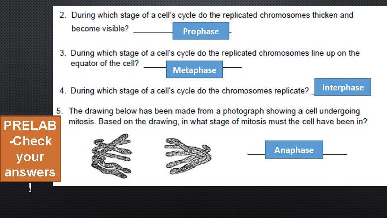Click the question number 5 label
This screenshot has height=218, width=387.
pos(60,111)
